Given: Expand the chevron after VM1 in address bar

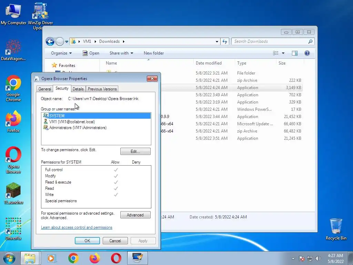Looking at the screenshot, I should pos(95,41).
